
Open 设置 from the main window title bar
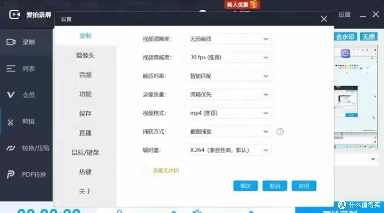345,15
